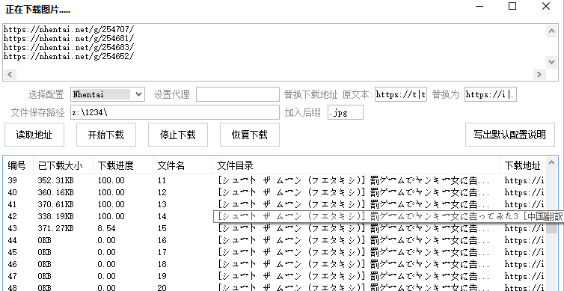The height and width of the screenshot is (291, 564).
Task: Select row number 40
Action: point(12,192)
